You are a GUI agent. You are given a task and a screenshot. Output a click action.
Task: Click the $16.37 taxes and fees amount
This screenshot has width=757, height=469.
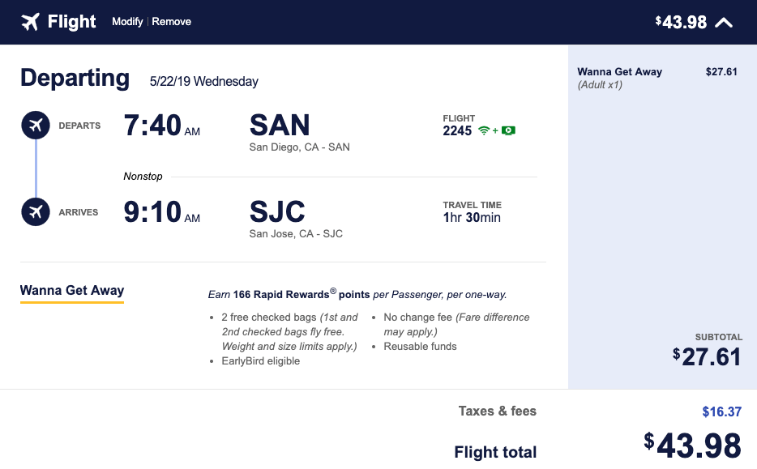(721, 411)
